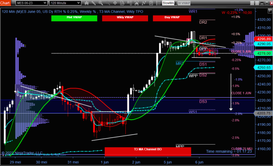The width and height of the screenshot is (273, 166).
Task: Open the pencil drawing tools menu
Action: click(x=93, y=3)
